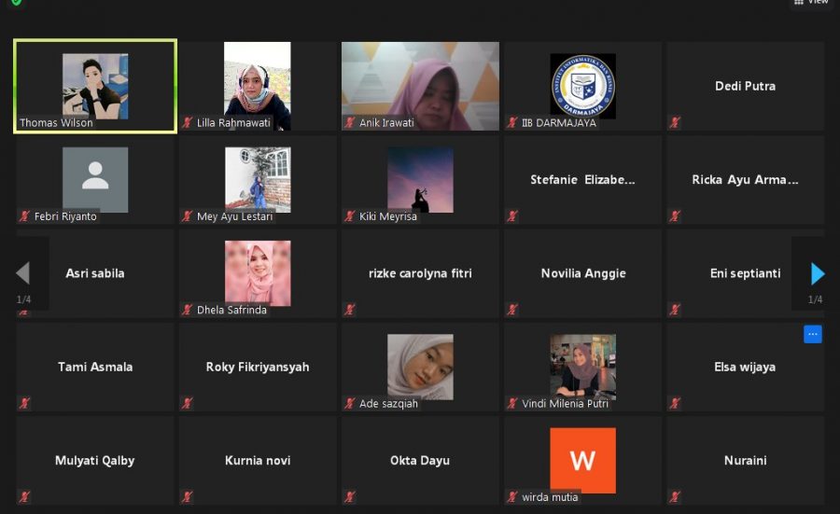This screenshot has height=514, width=840.
Task: Click the IIB DARMAJAYA logo
Action: (582, 86)
